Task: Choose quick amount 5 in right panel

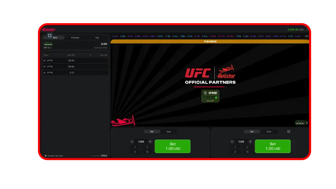Action: tap(235, 152)
